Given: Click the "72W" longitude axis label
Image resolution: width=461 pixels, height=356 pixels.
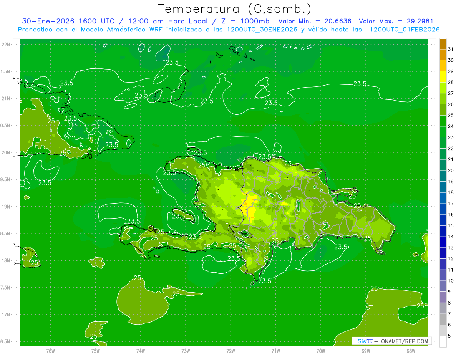Looking at the screenshot, I should (230, 351).
